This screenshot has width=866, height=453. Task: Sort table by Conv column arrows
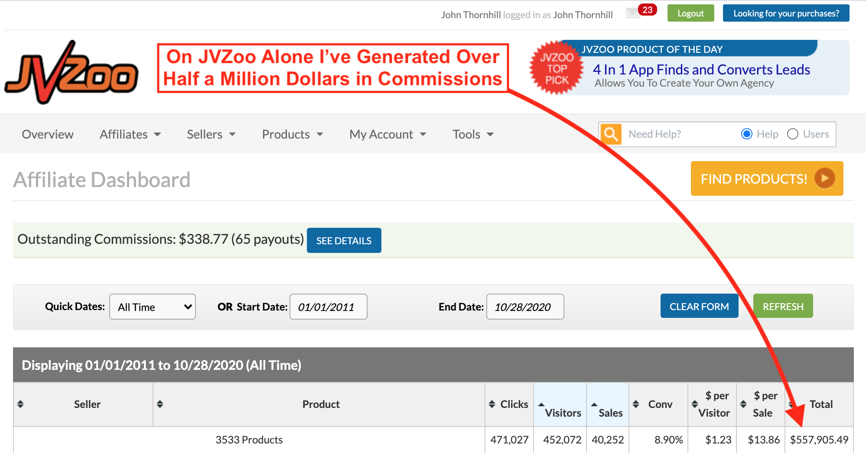pyautogui.click(x=636, y=404)
